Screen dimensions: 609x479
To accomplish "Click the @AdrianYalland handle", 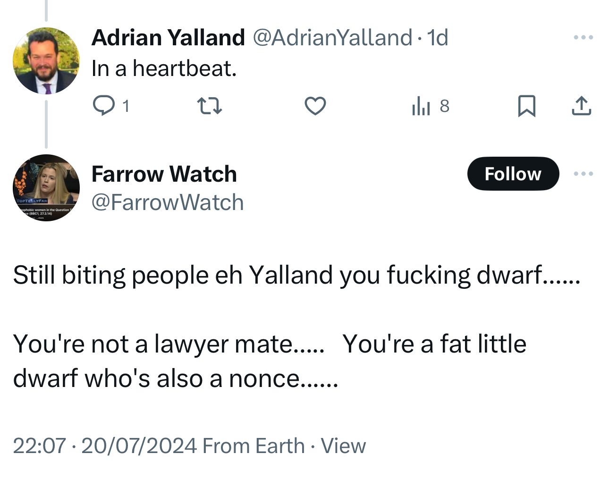I will click(332, 38).
